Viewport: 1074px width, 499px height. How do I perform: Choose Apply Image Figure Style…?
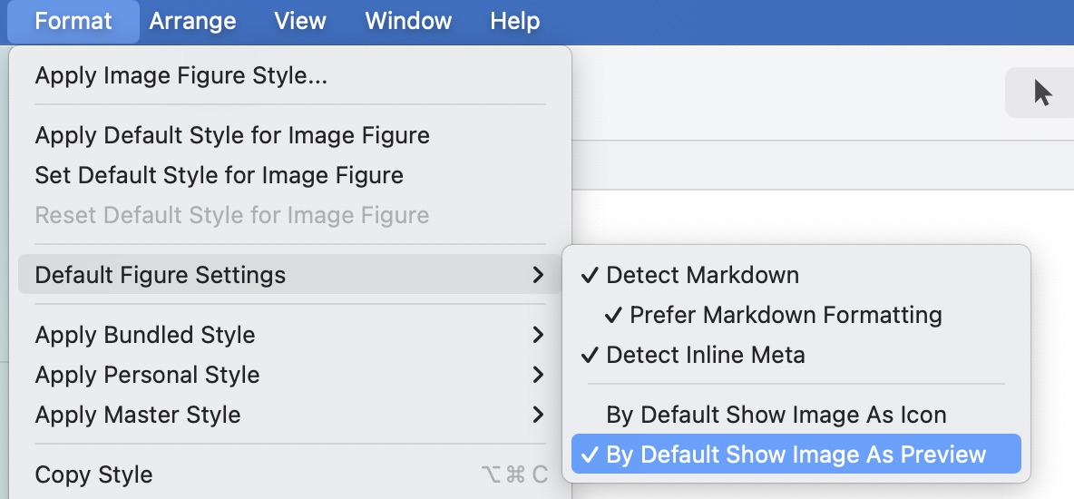[181, 75]
